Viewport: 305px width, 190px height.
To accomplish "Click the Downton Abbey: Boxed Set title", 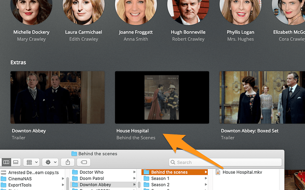I will coord(250,131).
